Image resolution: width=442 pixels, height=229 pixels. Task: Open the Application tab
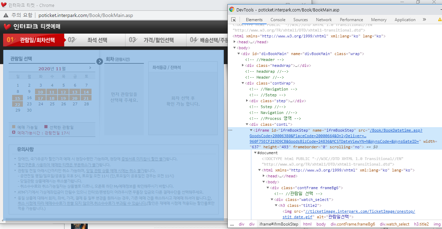tap(405, 20)
